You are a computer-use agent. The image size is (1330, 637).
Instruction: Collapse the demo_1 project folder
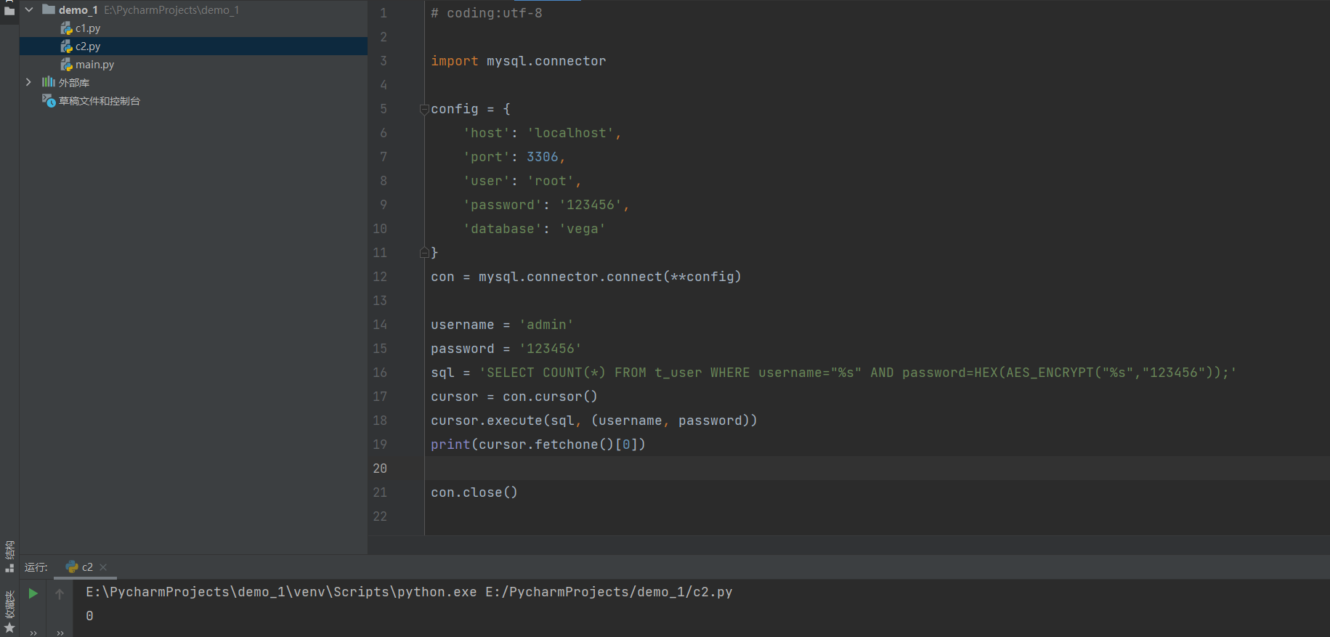[29, 9]
